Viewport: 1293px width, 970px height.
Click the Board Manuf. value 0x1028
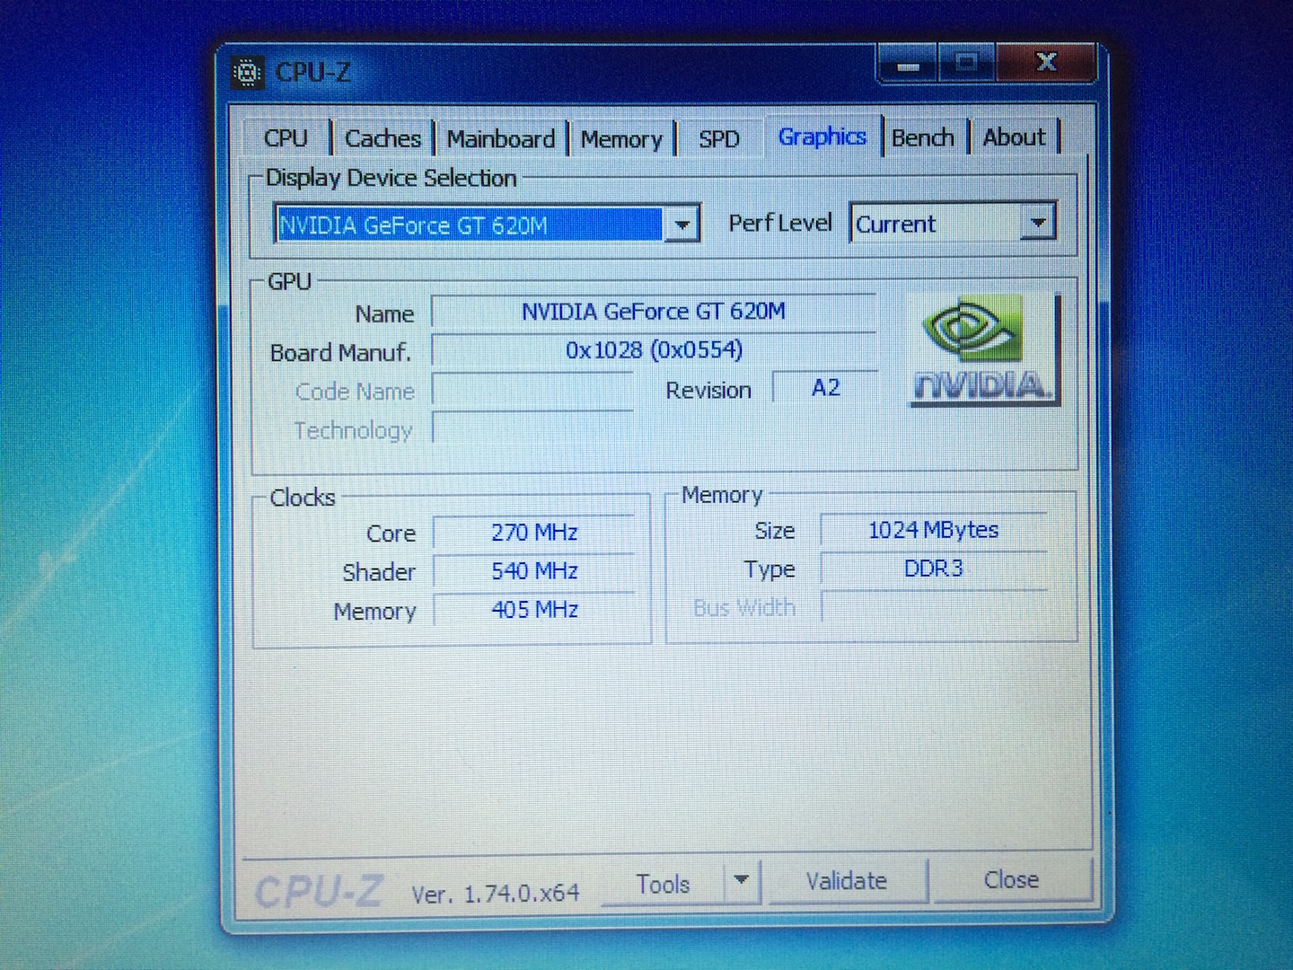tap(654, 350)
